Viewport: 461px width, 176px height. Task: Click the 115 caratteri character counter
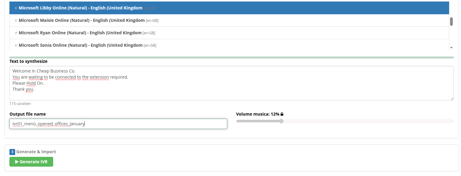20,103
